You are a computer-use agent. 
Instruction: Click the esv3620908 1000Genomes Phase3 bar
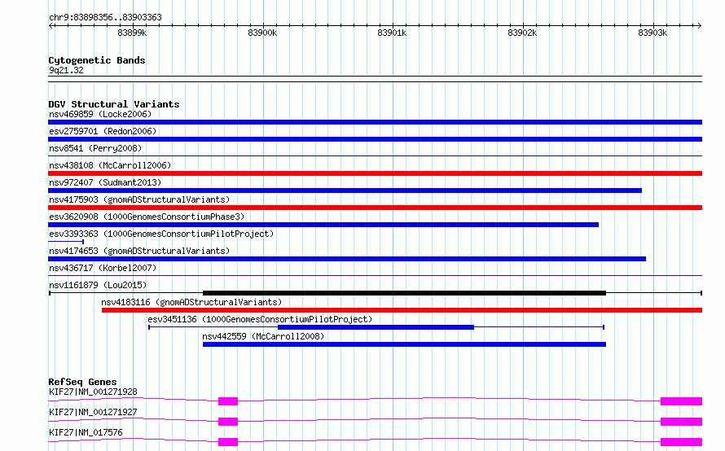323,225
